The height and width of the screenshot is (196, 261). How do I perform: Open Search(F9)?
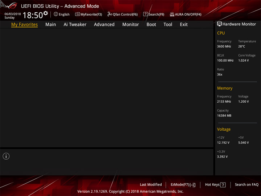click(x=156, y=15)
